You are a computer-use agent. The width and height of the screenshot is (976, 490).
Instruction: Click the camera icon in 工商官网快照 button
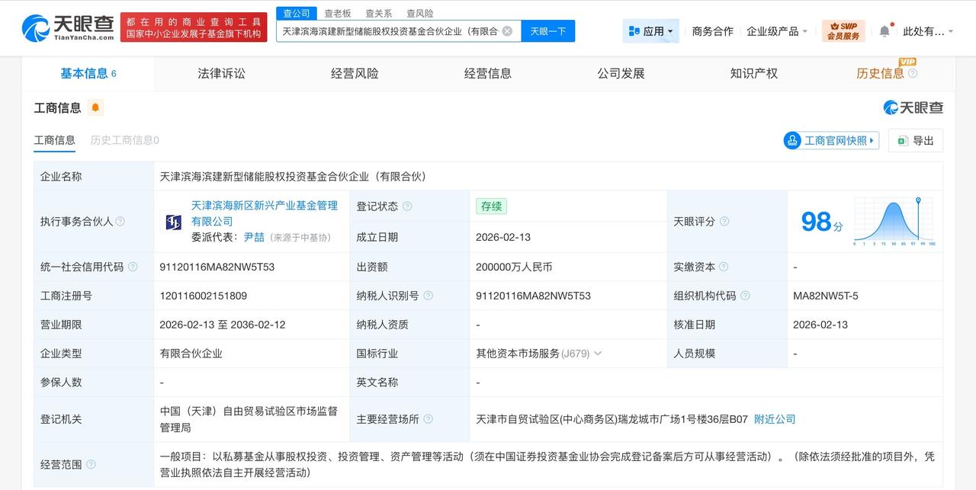[x=791, y=140]
